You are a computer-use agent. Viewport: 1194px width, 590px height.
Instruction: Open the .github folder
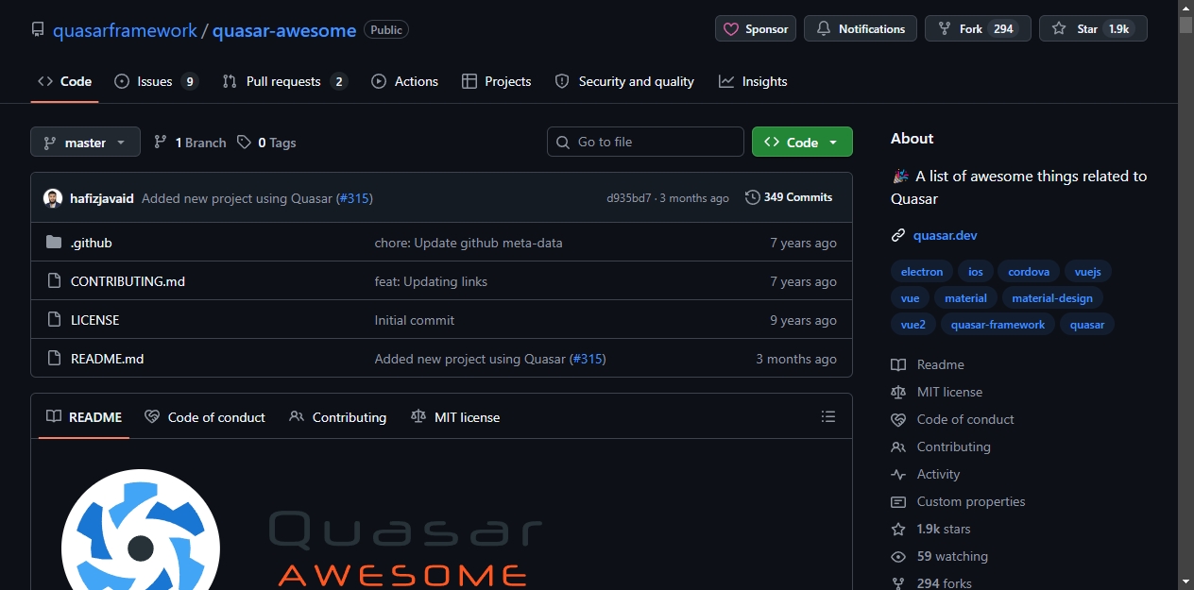92,243
